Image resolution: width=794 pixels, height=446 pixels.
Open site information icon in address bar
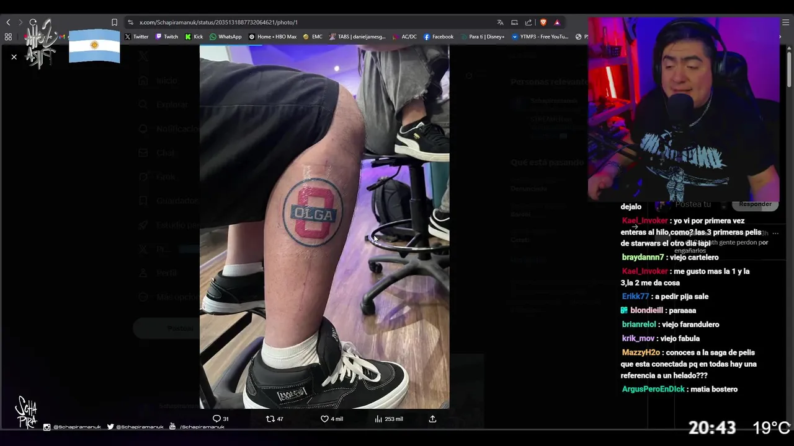click(x=130, y=22)
